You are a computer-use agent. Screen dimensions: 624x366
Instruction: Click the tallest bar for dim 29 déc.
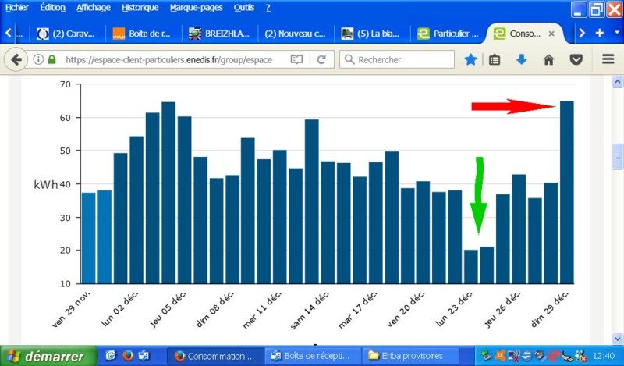tap(567, 191)
